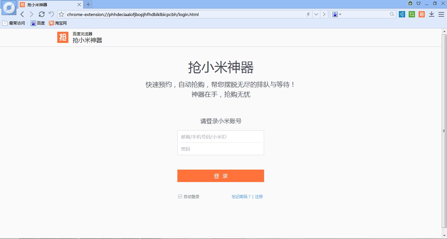Open the skin shirt icon
The image size is (447, 239).
click(419, 3)
